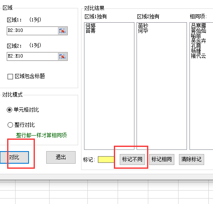This screenshot has height=204, width=213.
Task: Open range picker for 区域1 field
Action: [x=62, y=31]
